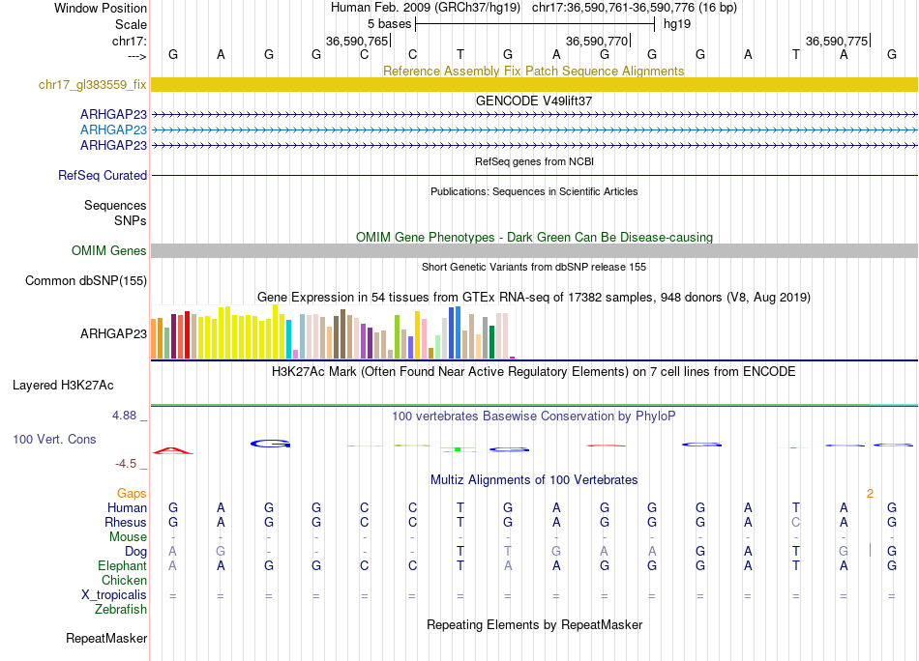Select the 'Chicken' species row label

coord(124,580)
